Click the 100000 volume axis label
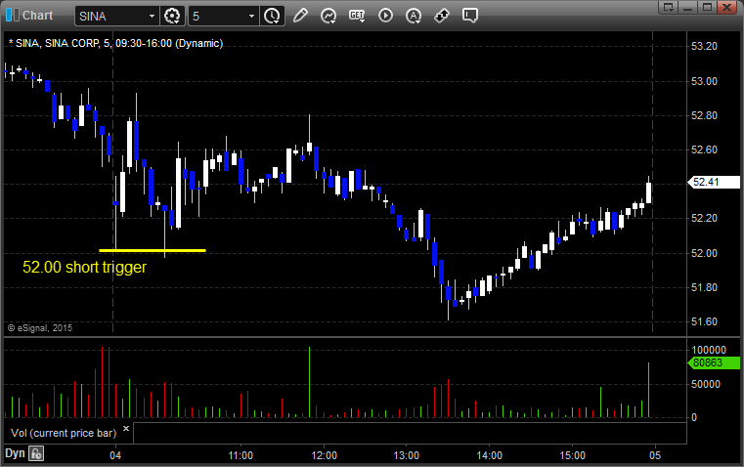Image resolution: width=744 pixels, height=467 pixels. pos(709,351)
